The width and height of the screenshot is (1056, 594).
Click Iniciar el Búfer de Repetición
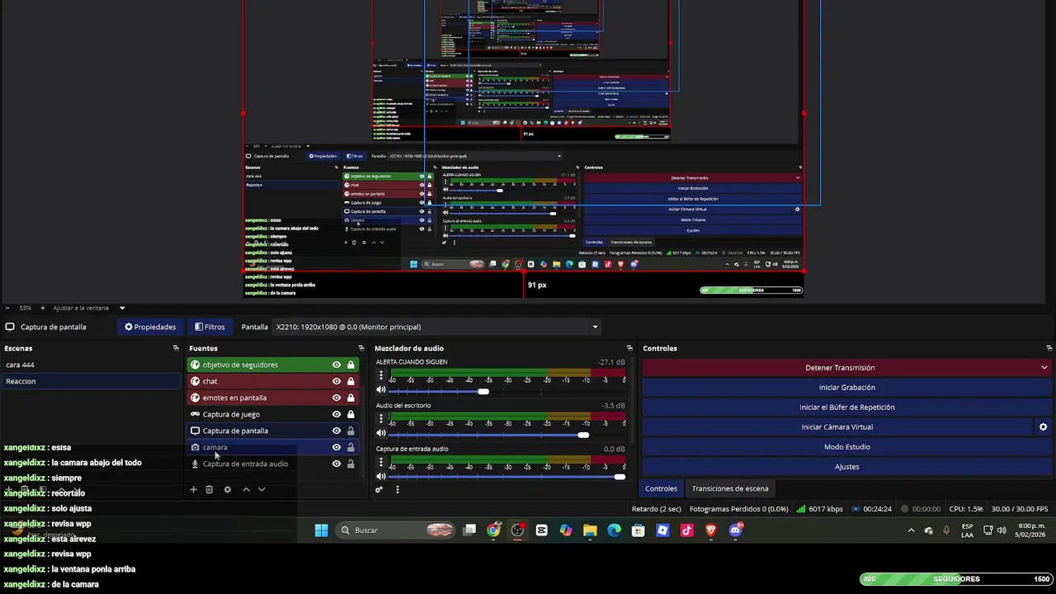(846, 407)
